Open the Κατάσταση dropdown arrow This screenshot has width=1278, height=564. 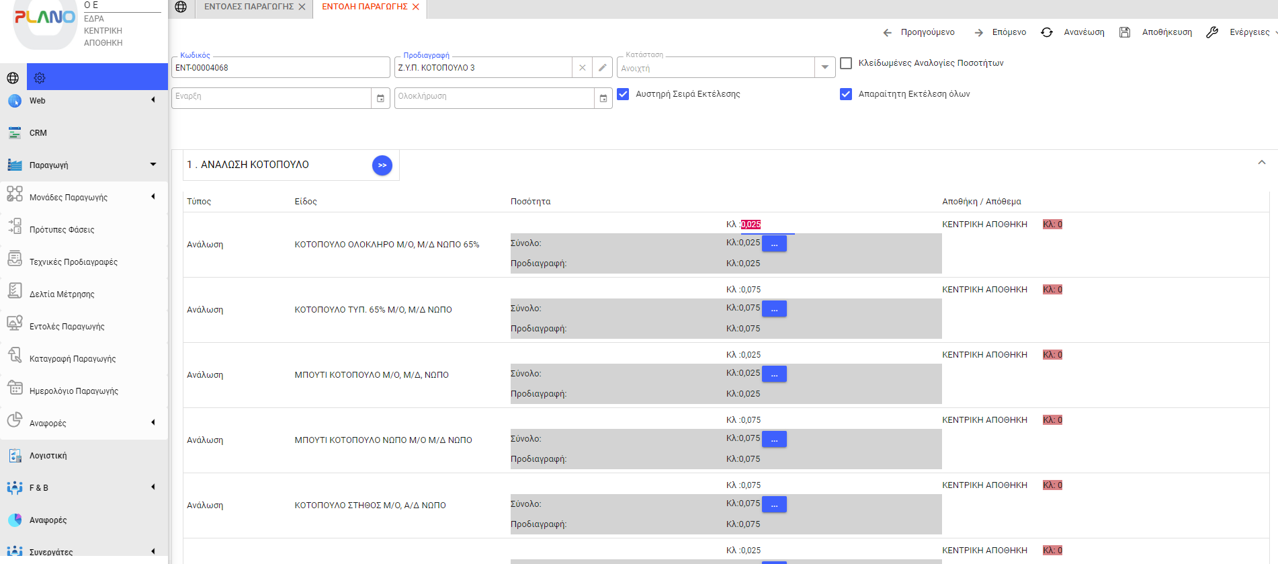tap(824, 67)
